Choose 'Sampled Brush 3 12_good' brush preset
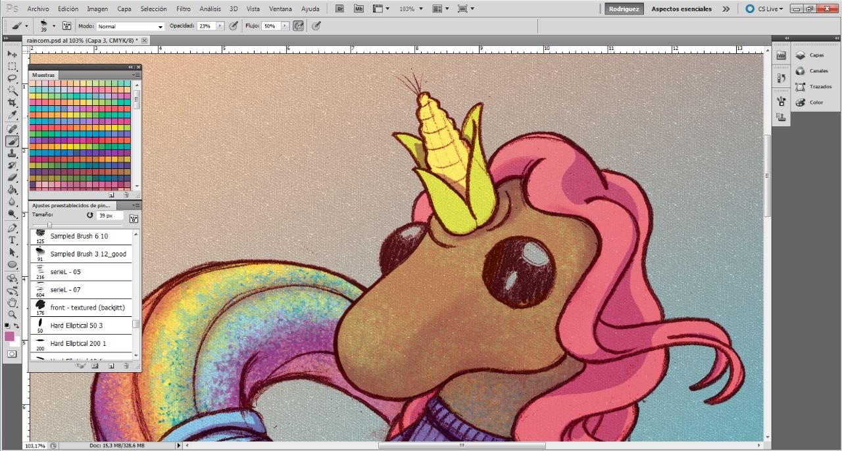Image resolution: width=842 pixels, height=451 pixels. click(82, 254)
